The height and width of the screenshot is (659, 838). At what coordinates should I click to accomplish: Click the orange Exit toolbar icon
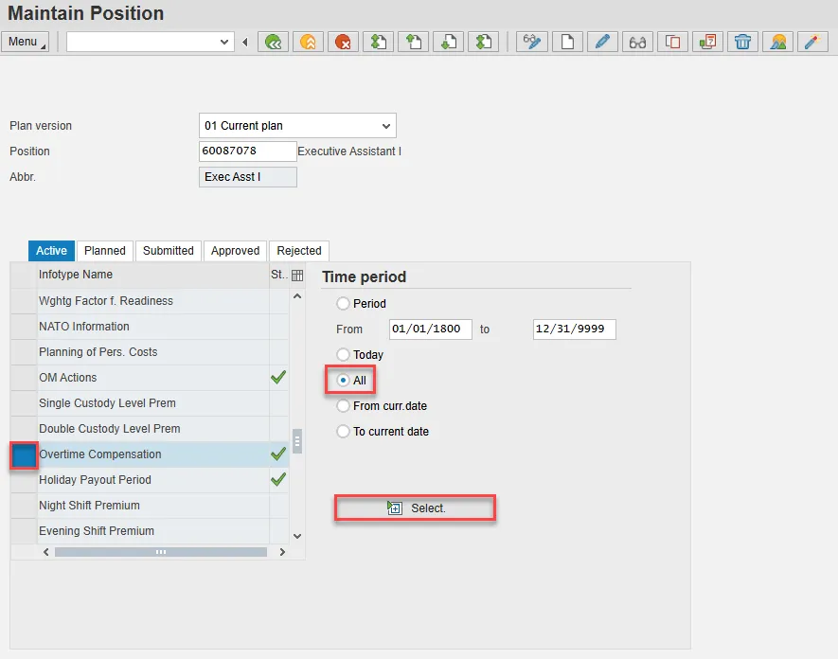click(x=308, y=42)
